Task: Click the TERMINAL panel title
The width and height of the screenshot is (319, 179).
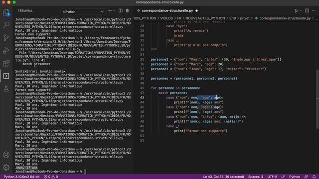Action: (x=25, y=11)
